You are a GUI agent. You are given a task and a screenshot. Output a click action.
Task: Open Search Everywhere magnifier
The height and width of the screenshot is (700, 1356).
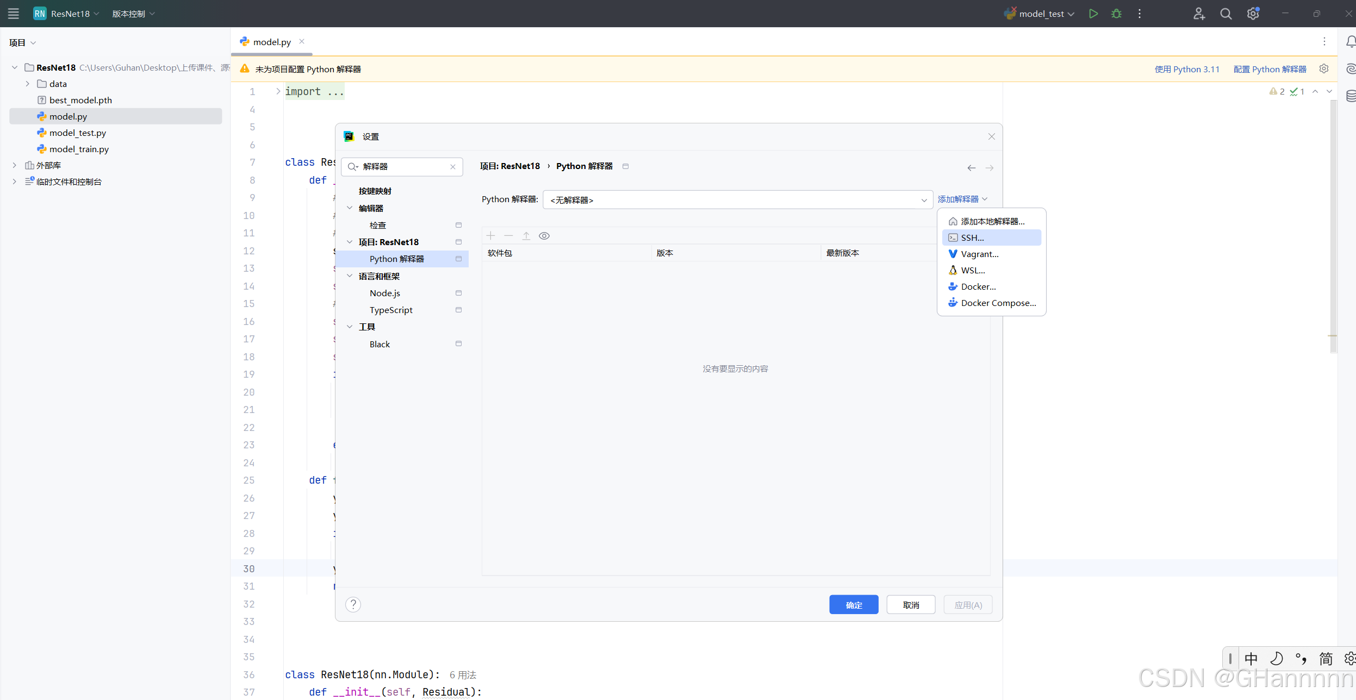tap(1226, 14)
